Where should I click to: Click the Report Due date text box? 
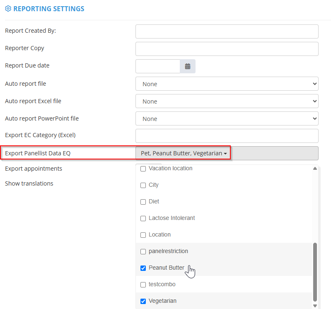point(158,66)
